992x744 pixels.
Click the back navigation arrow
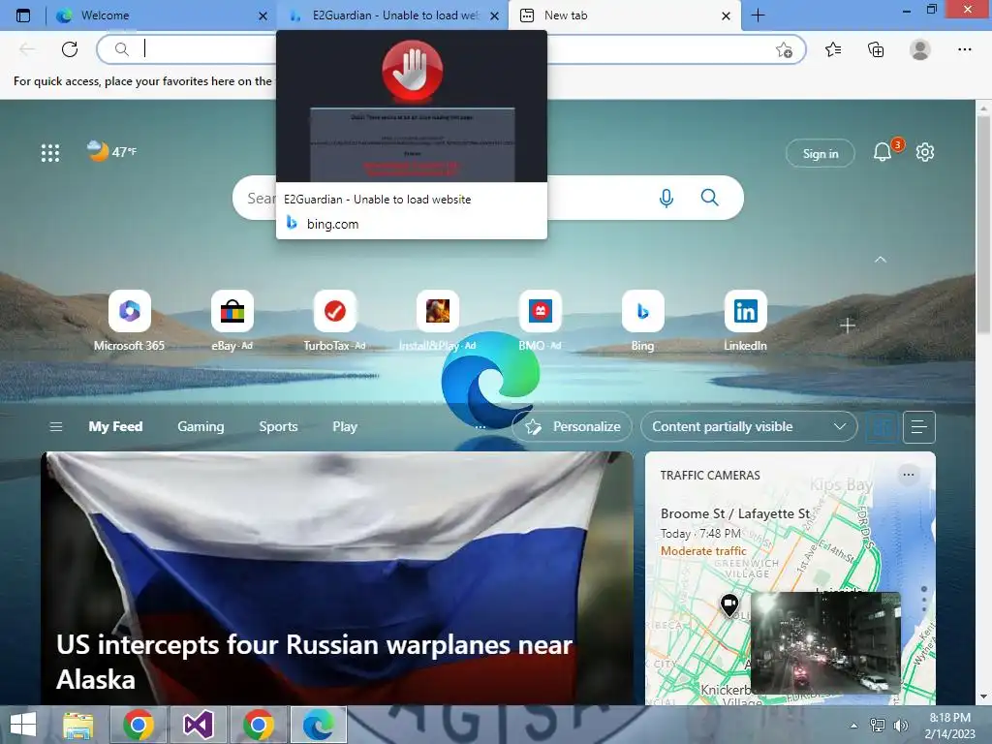click(x=26, y=48)
